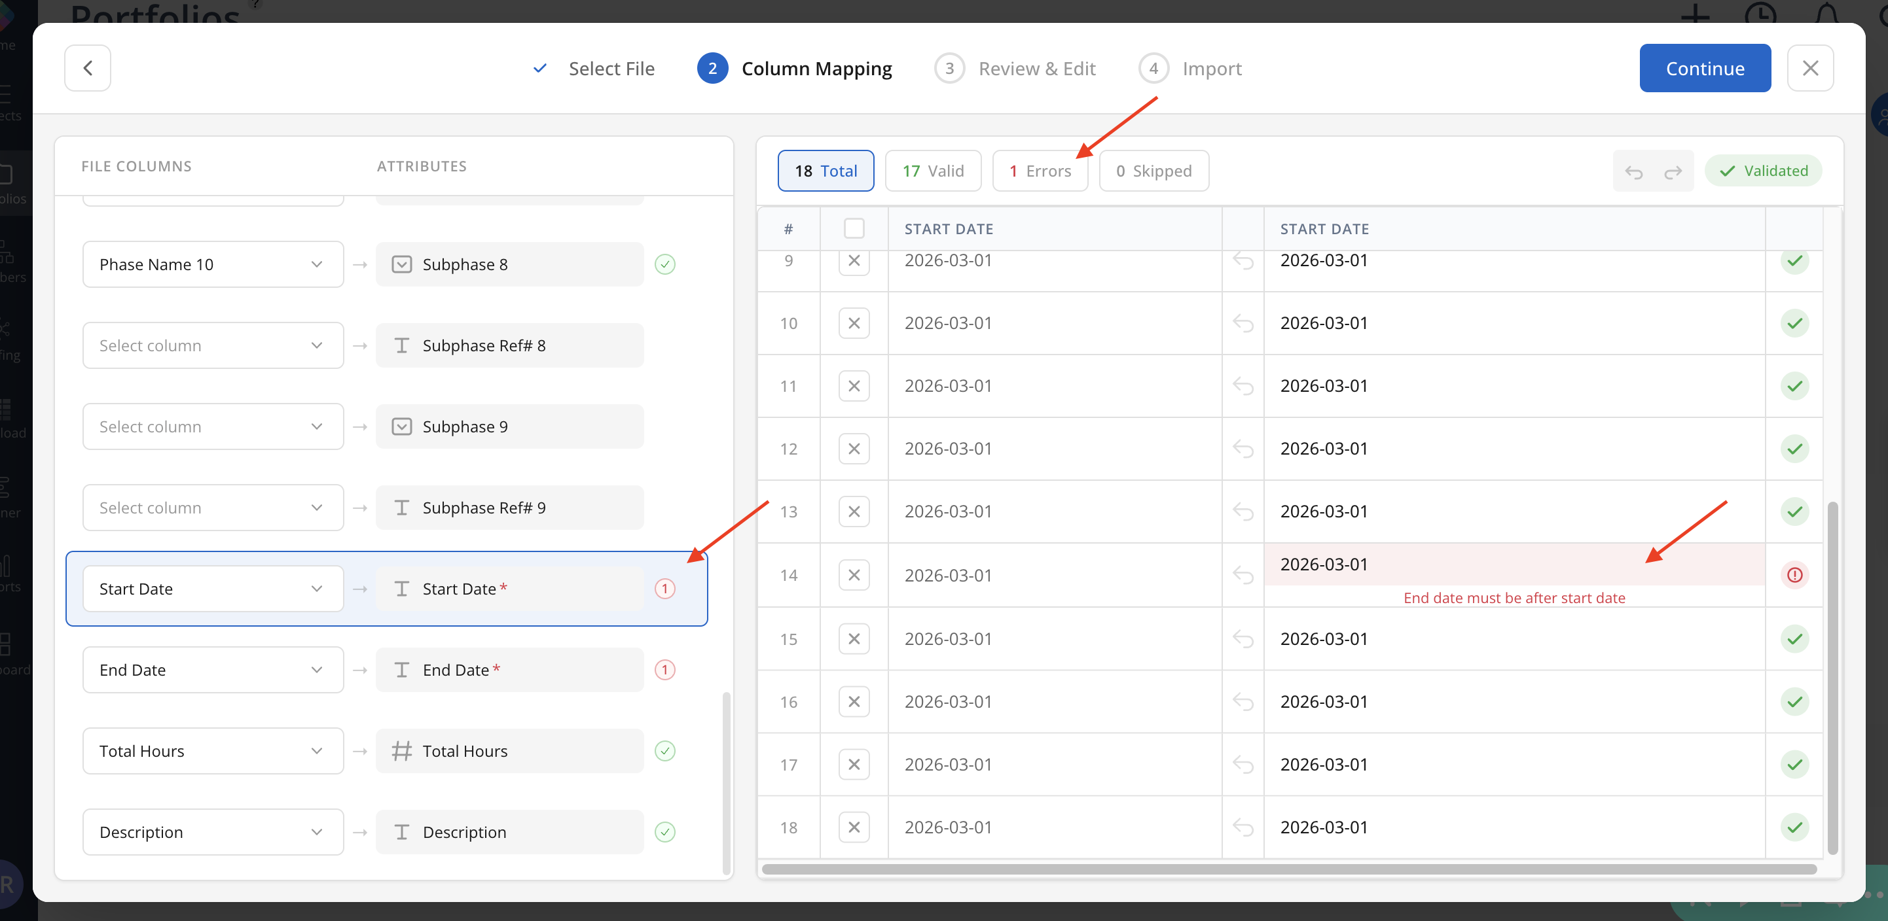The height and width of the screenshot is (921, 1888).
Task: Toggle skip box for row 16
Action: click(853, 701)
